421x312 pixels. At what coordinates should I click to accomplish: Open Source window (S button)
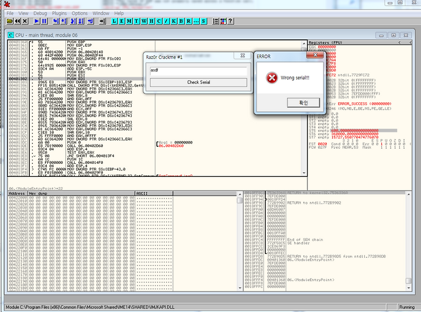tap(203, 21)
